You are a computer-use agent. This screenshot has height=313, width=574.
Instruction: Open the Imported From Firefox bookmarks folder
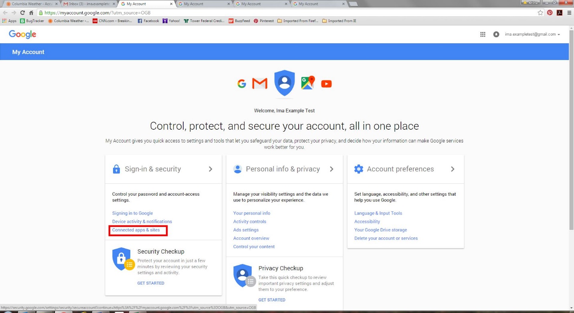click(298, 21)
